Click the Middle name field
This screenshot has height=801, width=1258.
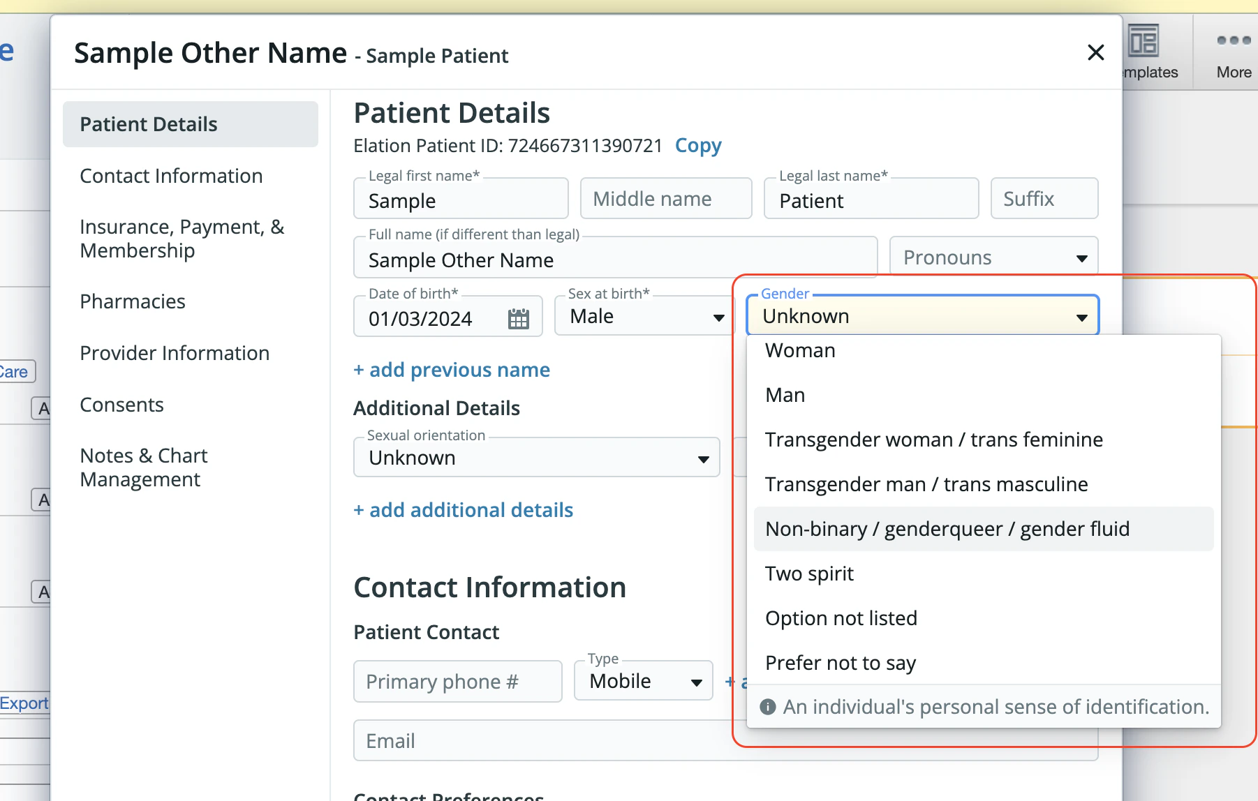pyautogui.click(x=666, y=198)
